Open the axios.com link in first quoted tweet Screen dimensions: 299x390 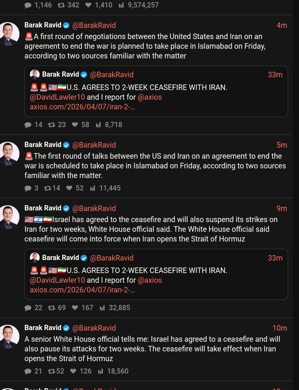click(x=82, y=107)
